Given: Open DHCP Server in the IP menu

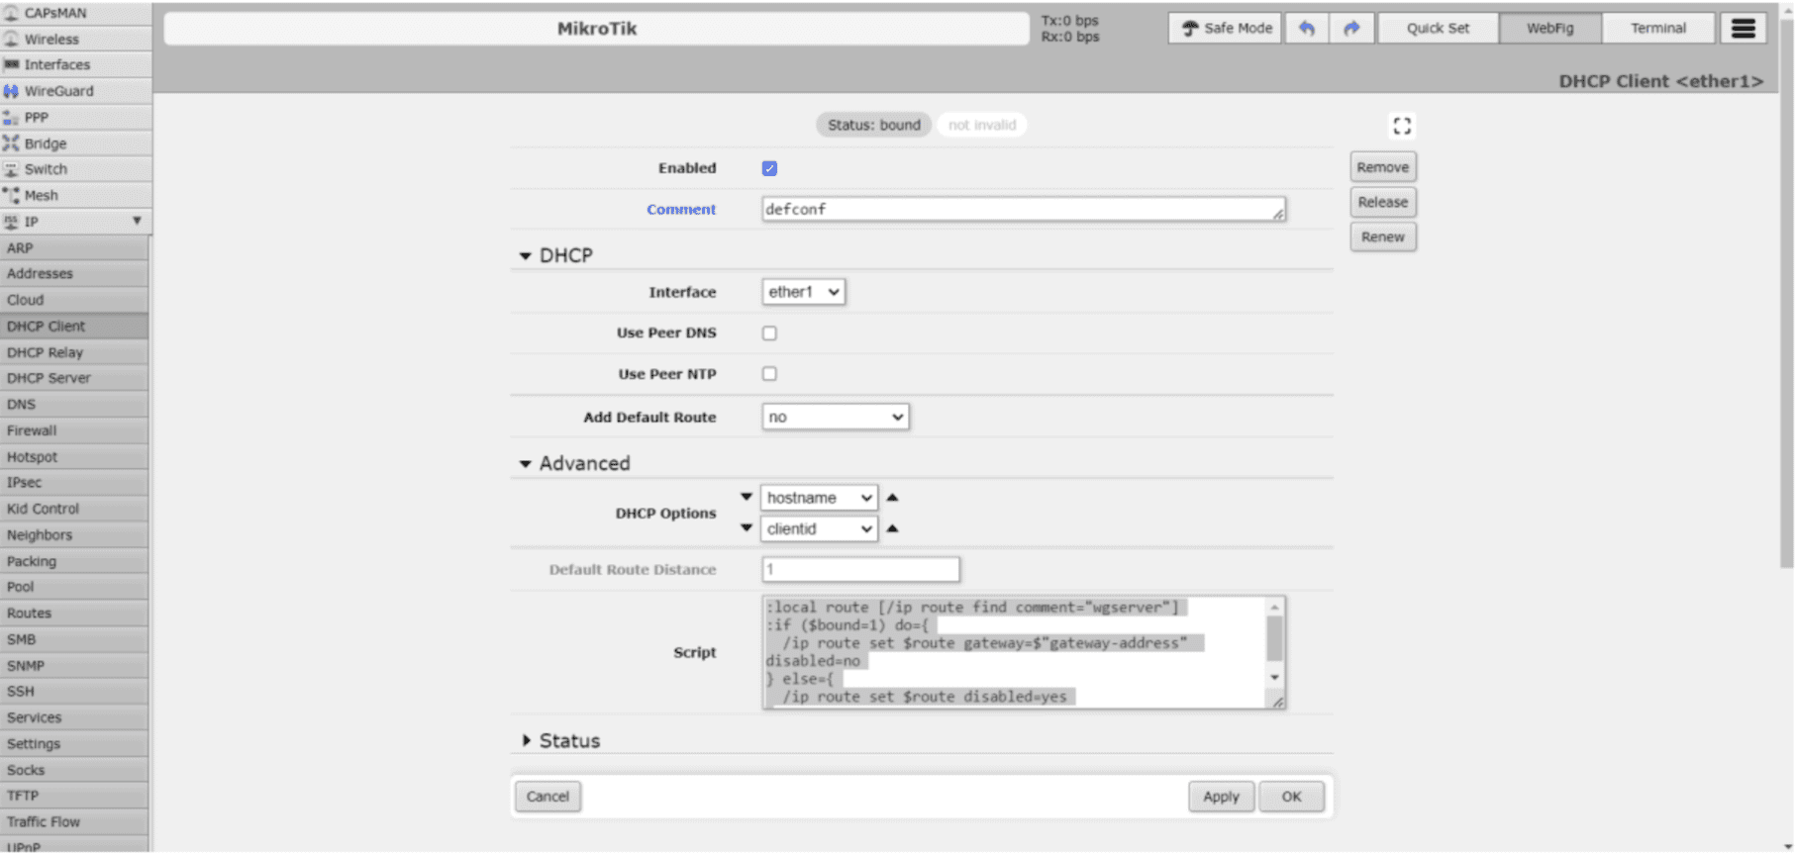Looking at the screenshot, I should click(x=49, y=378).
